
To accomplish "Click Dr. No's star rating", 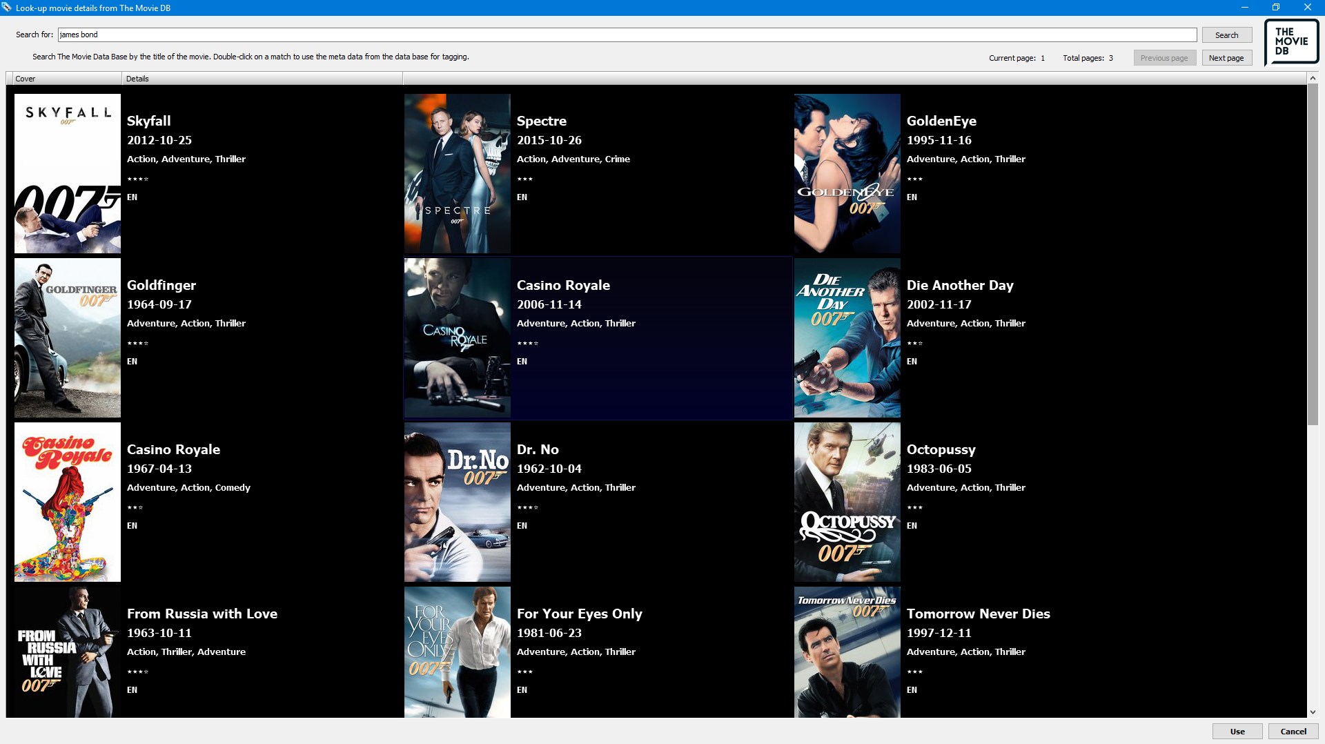I will [x=528, y=507].
